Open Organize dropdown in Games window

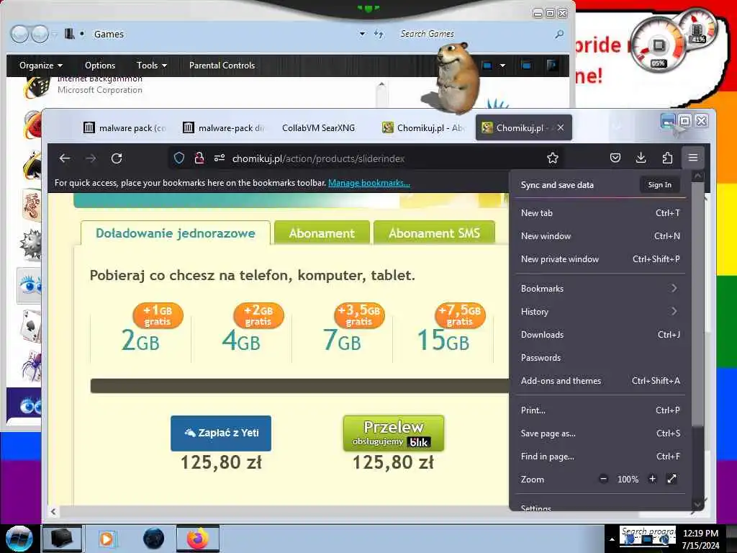41,66
